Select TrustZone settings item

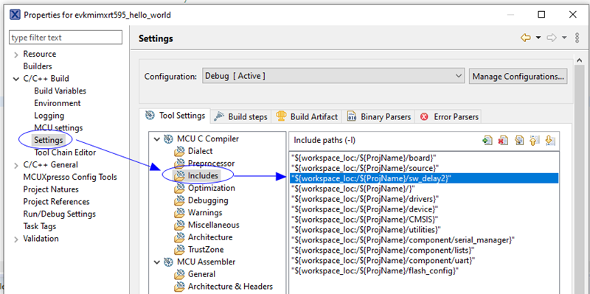pos(206,250)
